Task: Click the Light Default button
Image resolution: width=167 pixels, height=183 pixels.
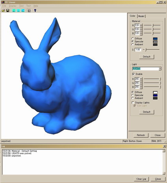Action: pos(147,112)
